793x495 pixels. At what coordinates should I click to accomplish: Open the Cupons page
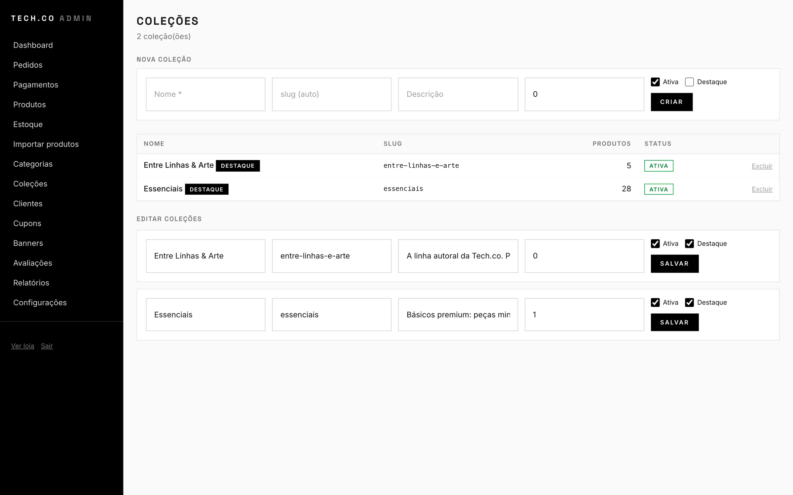click(x=27, y=223)
